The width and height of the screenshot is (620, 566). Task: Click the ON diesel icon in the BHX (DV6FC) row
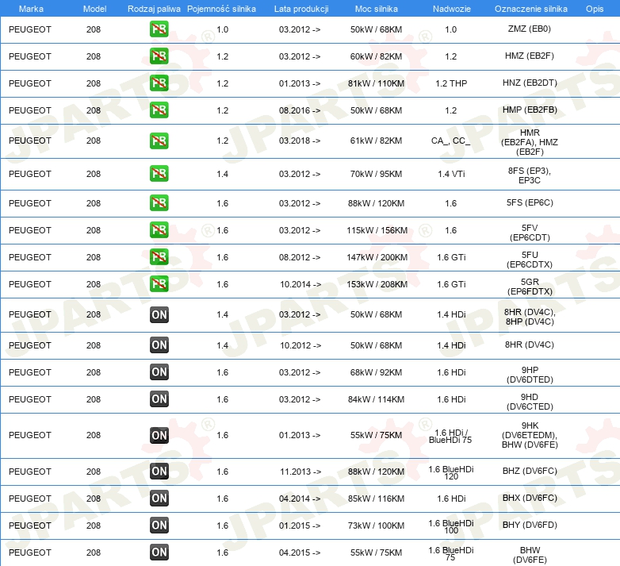[x=159, y=499]
